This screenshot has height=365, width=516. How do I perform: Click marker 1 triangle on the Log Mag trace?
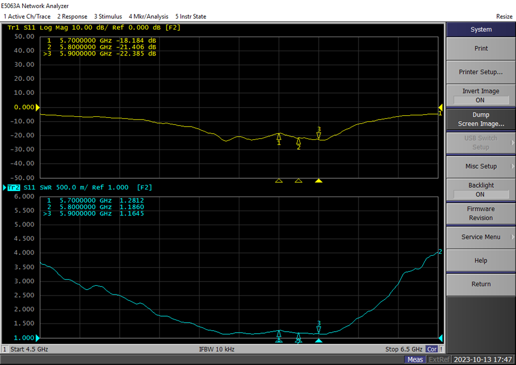pyautogui.click(x=279, y=137)
